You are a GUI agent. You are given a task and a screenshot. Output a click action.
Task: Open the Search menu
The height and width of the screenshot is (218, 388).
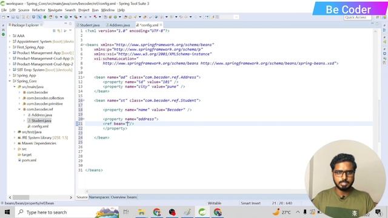[x=70, y=10]
